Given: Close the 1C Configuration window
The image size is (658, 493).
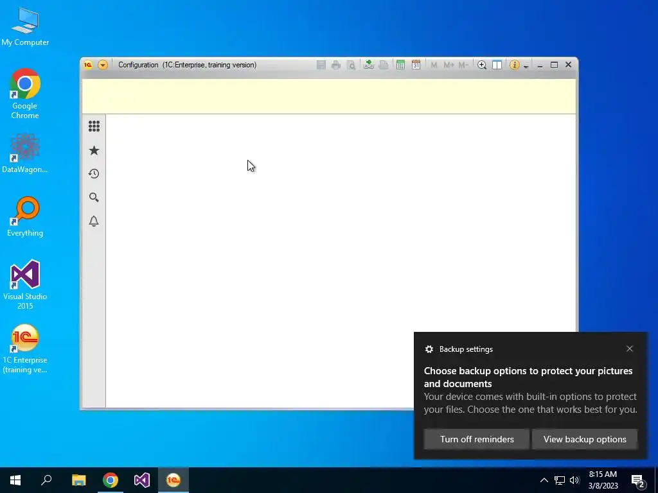Looking at the screenshot, I should pos(568,65).
